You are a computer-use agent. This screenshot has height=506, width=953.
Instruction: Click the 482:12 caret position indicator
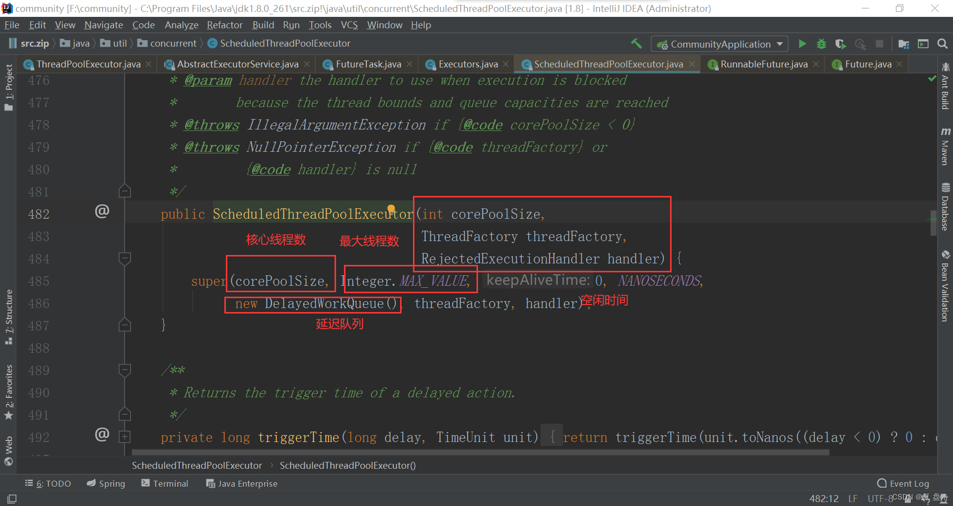click(x=824, y=499)
